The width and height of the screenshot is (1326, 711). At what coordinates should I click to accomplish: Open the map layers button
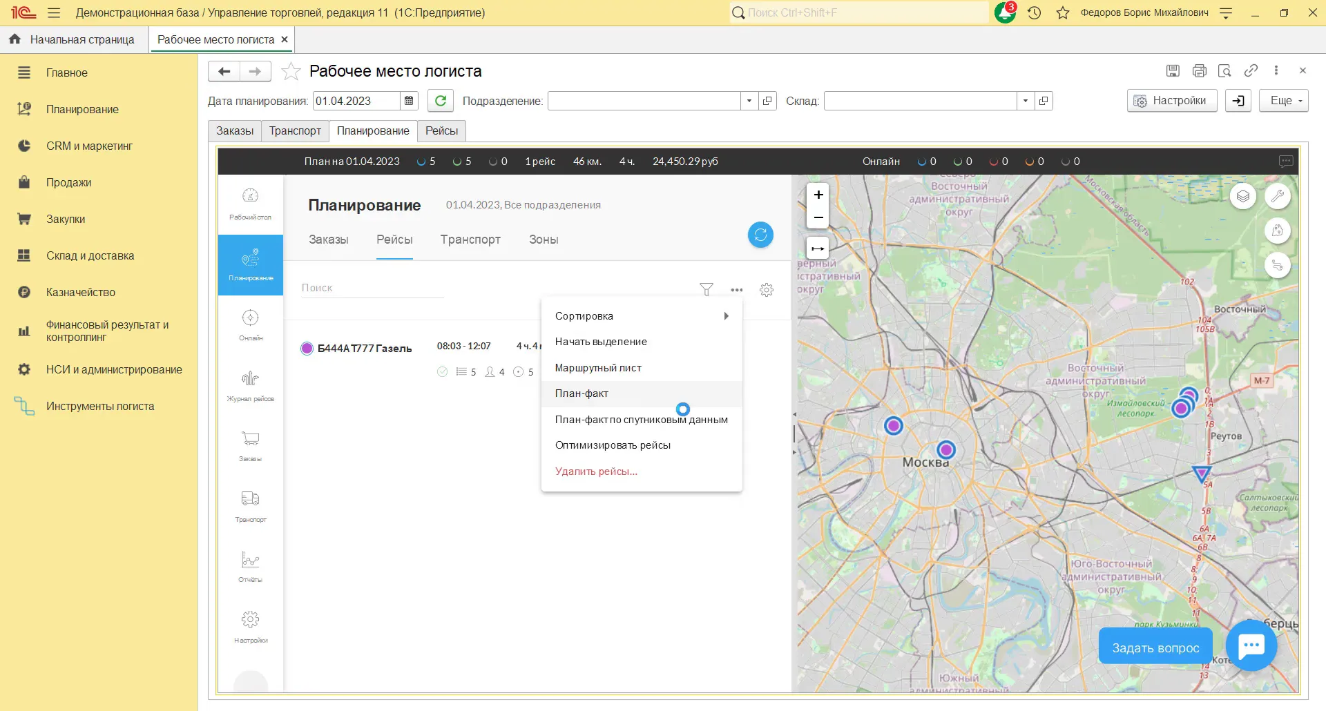[x=1242, y=196]
